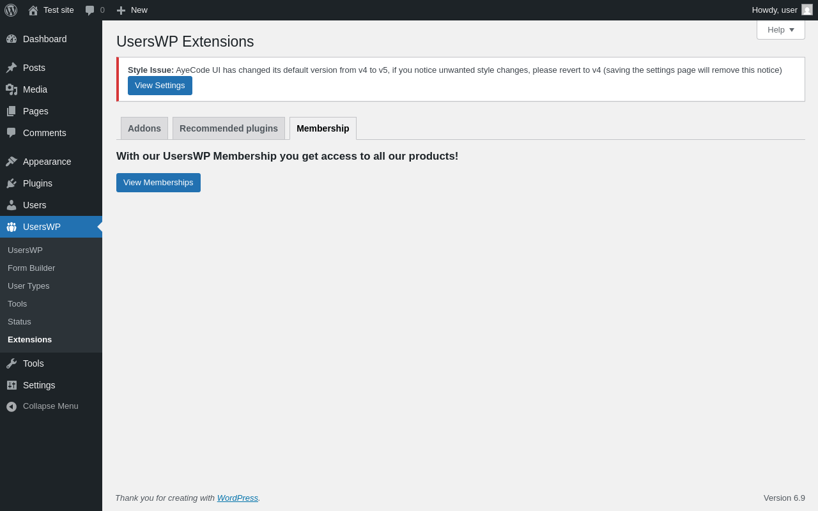Click the Media icon in sidebar
The height and width of the screenshot is (511, 818).
click(x=12, y=89)
